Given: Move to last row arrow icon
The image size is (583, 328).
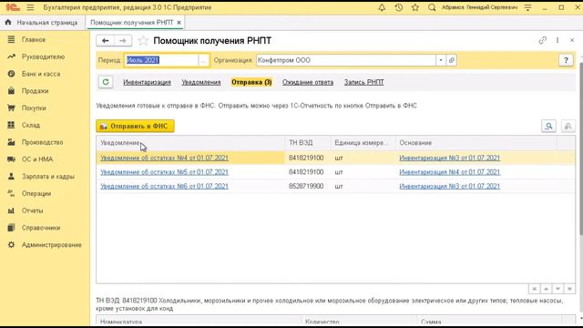Looking at the screenshot, I should click(x=569, y=289).
